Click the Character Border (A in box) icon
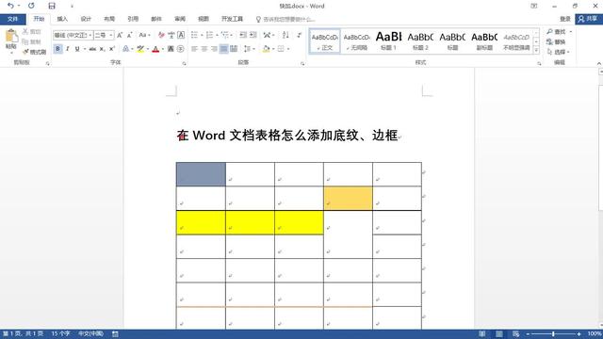The width and height of the screenshot is (603, 339). pyautogui.click(x=181, y=35)
